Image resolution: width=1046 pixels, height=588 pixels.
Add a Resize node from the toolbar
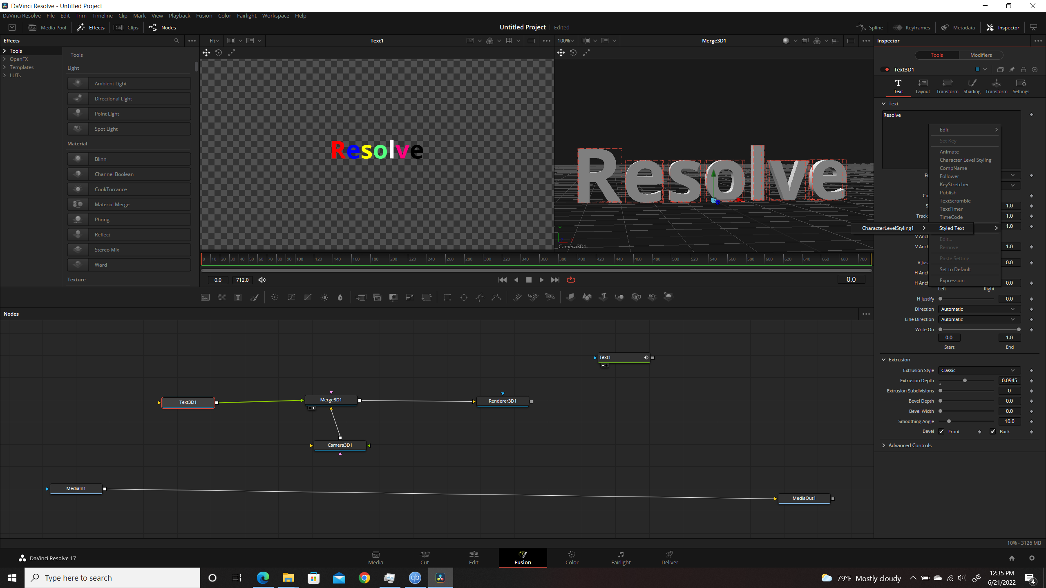pos(410,297)
